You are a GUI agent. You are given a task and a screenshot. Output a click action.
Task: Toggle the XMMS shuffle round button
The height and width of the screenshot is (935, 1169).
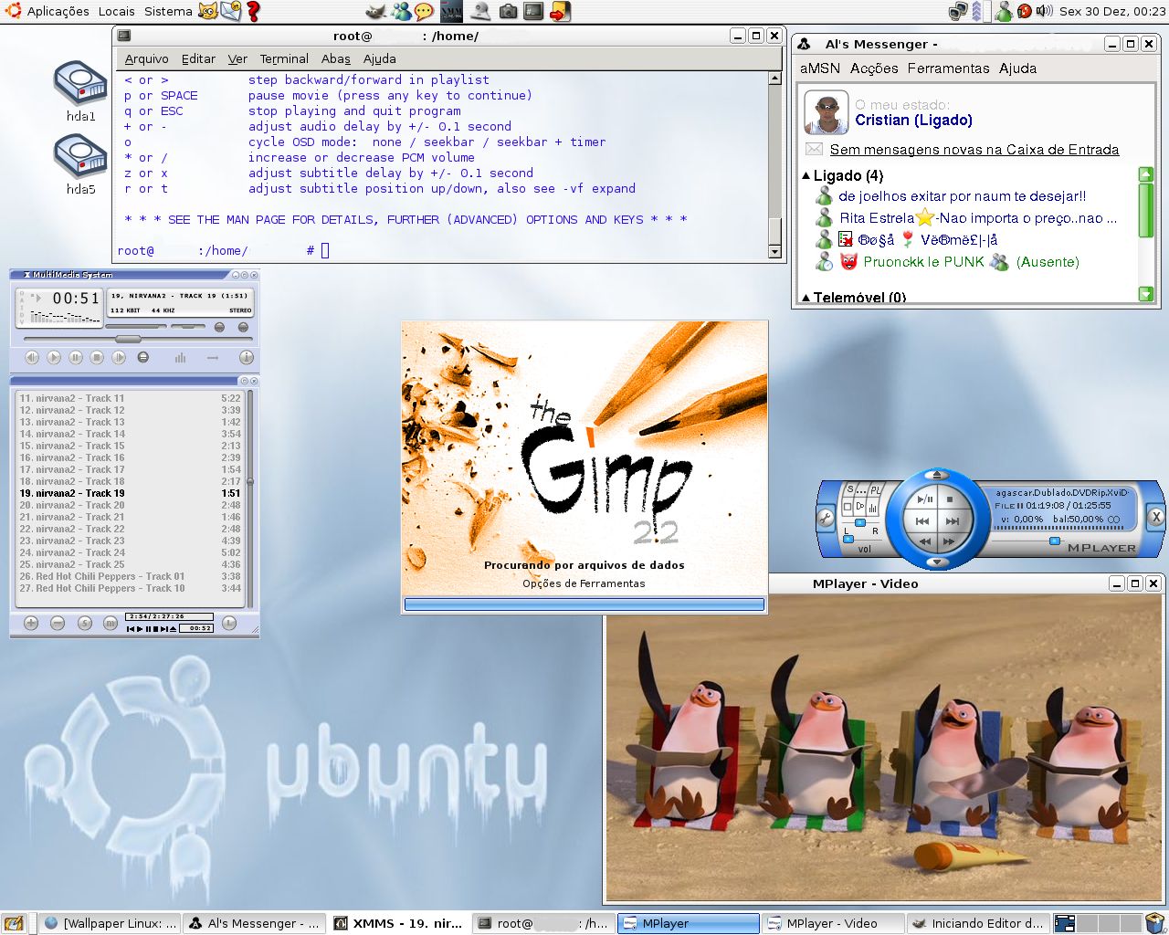pos(219,327)
